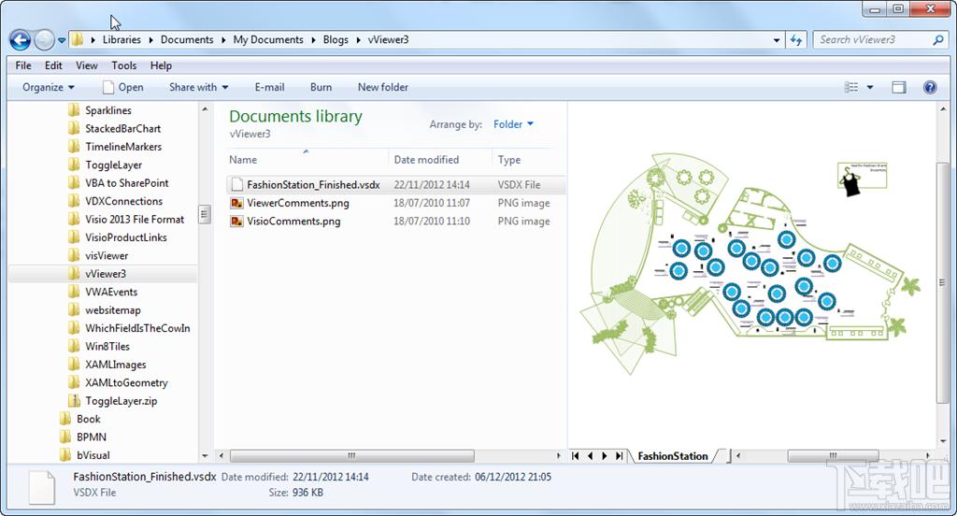Open the more view options arrow
957x516 pixels.
point(870,87)
